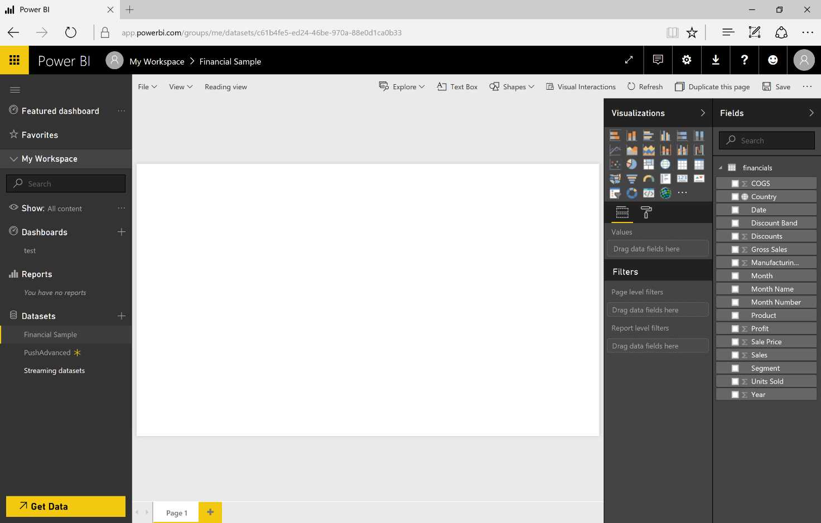Viewport: 821px width, 523px height.
Task: Select the slicer visualization
Action: pyautogui.click(x=615, y=192)
